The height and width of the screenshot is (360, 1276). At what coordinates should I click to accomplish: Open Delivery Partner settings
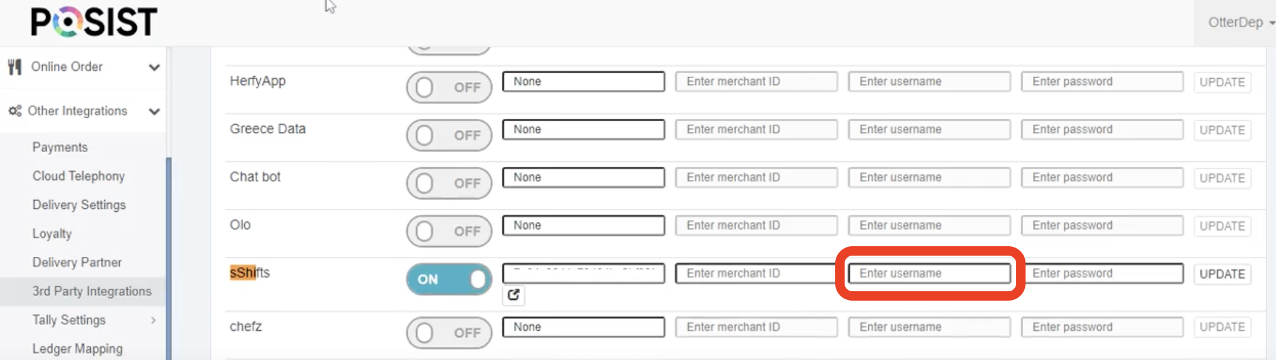tap(77, 262)
